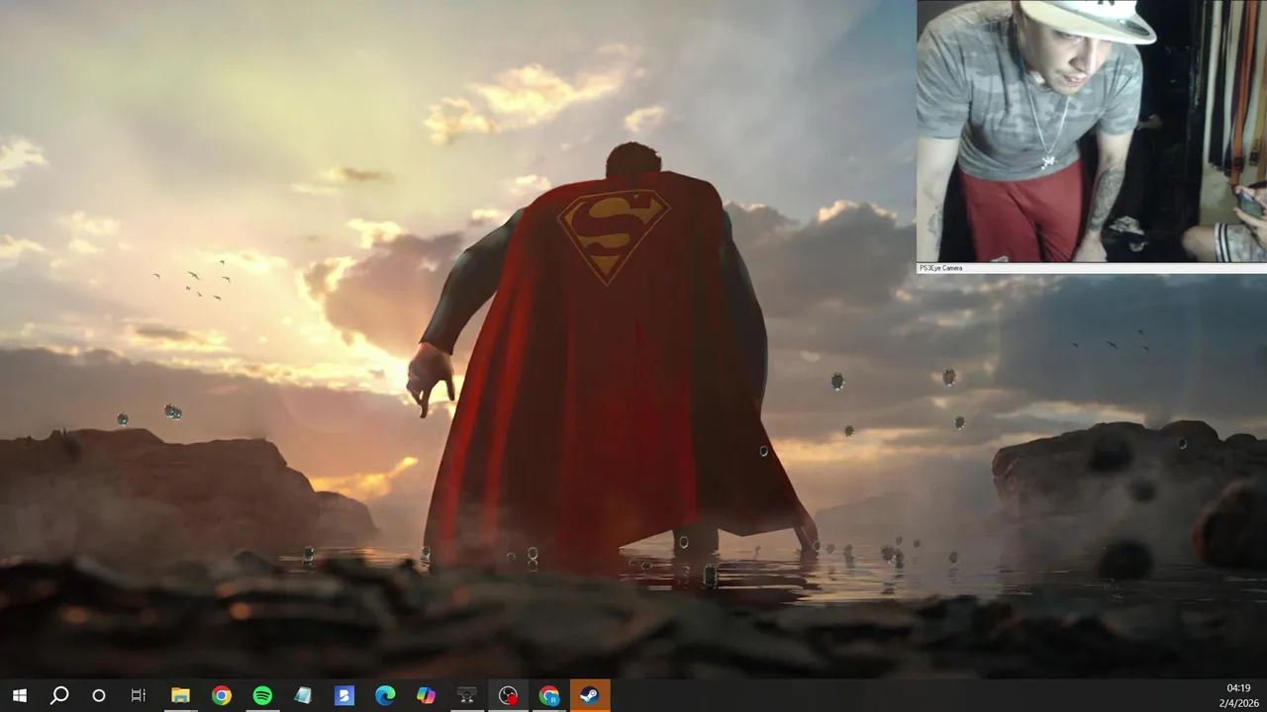Screen dimensions: 1267x712
Task: Launch Google Chrome from the taskbar
Action: pos(222,696)
